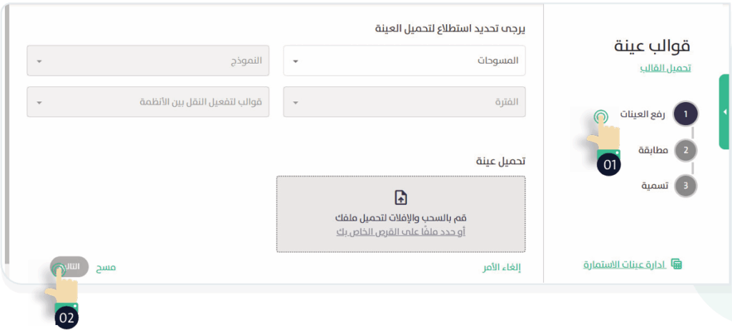Viewport: 732px width, 330px height.
Task: Open the إدارة عينات الاستمارة link
Action: (x=625, y=265)
